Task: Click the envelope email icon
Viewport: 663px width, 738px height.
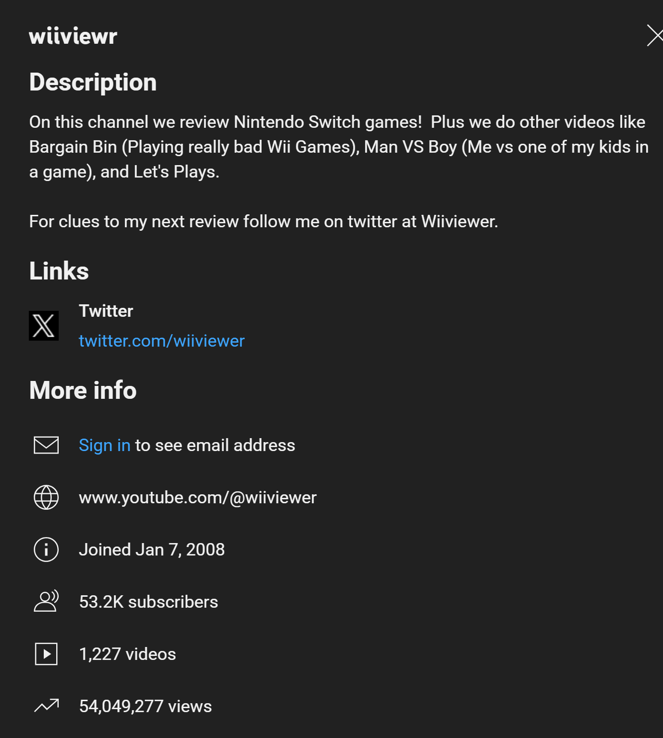Action: pos(46,445)
